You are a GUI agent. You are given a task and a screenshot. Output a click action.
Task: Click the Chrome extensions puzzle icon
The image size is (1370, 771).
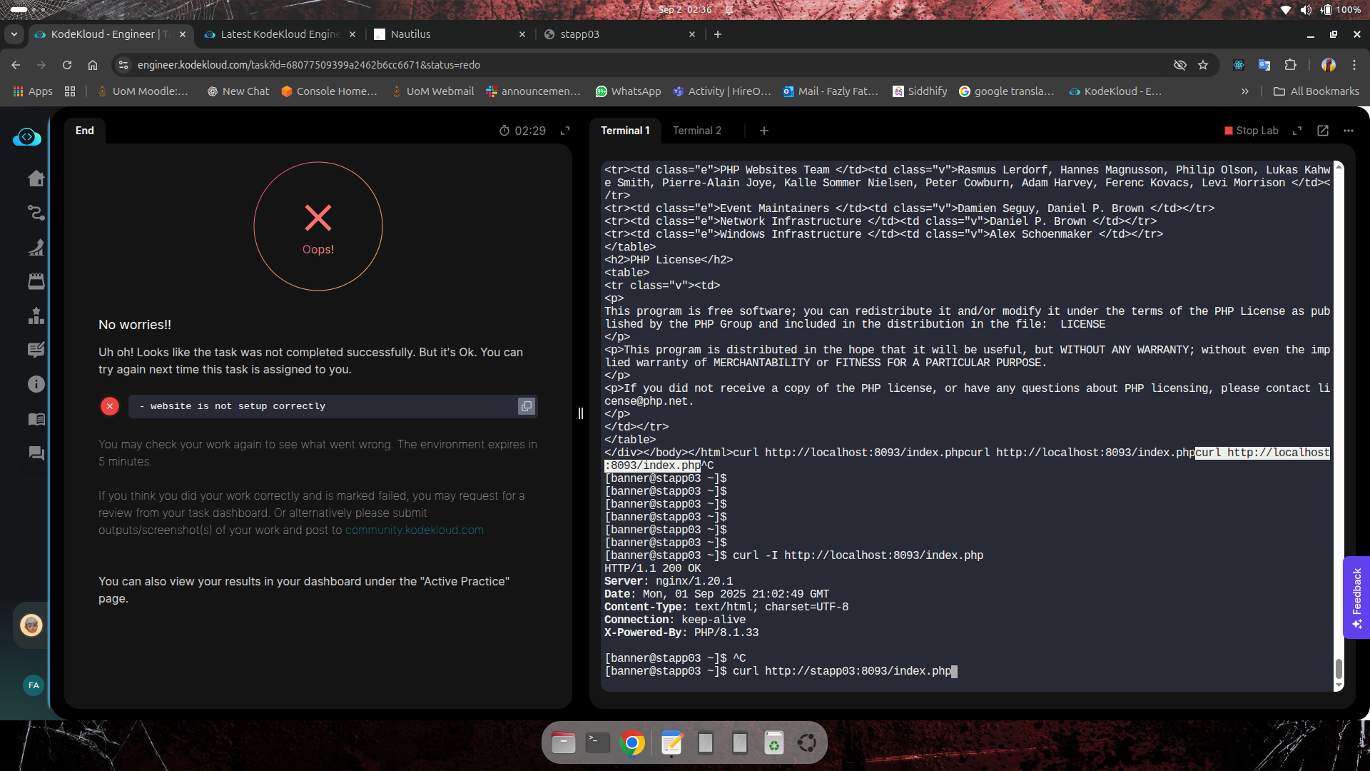(1290, 65)
